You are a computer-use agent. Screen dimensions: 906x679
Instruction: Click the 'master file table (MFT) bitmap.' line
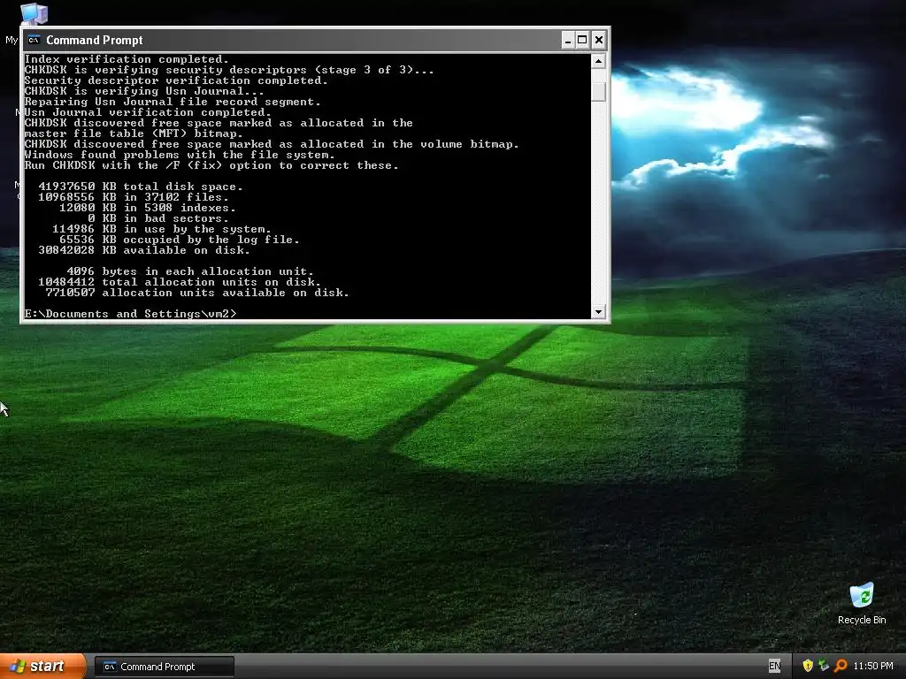click(134, 134)
